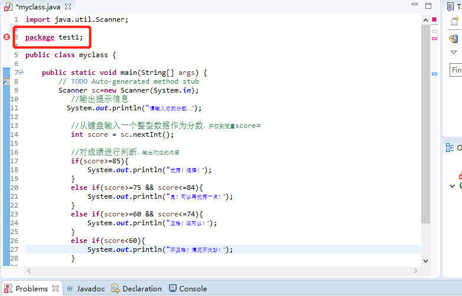Collapse the outline tree node chevron
Viewport: 462px width, 296px height.
click(453, 186)
